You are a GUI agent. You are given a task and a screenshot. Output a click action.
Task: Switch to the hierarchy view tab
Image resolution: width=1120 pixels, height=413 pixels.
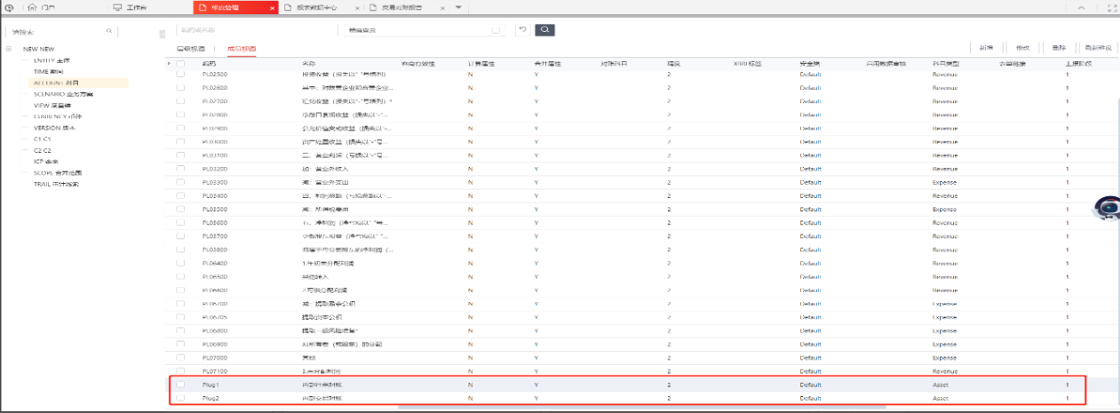click(190, 48)
